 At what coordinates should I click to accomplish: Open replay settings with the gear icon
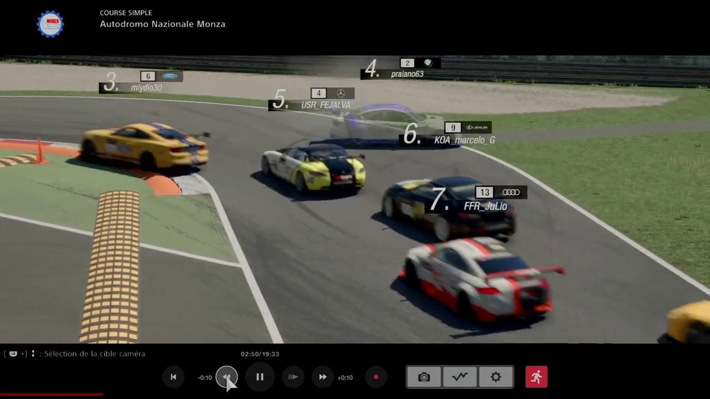pos(496,377)
